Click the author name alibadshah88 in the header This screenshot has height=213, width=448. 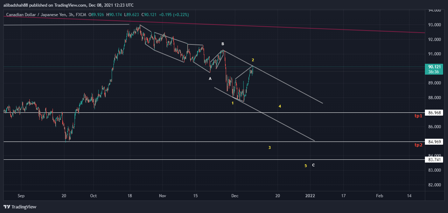(17, 5)
